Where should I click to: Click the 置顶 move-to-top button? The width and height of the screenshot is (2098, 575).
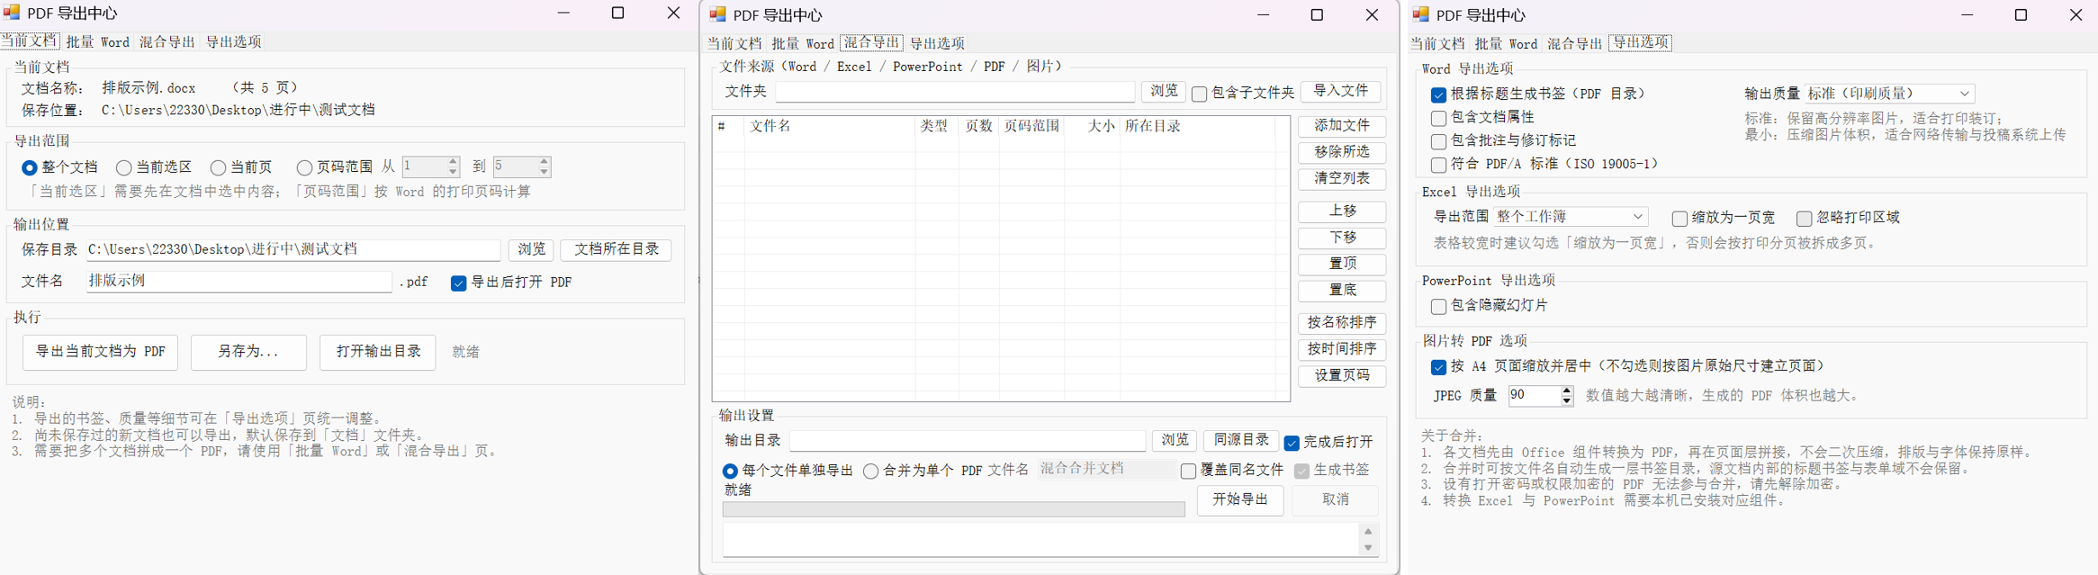(x=1342, y=264)
